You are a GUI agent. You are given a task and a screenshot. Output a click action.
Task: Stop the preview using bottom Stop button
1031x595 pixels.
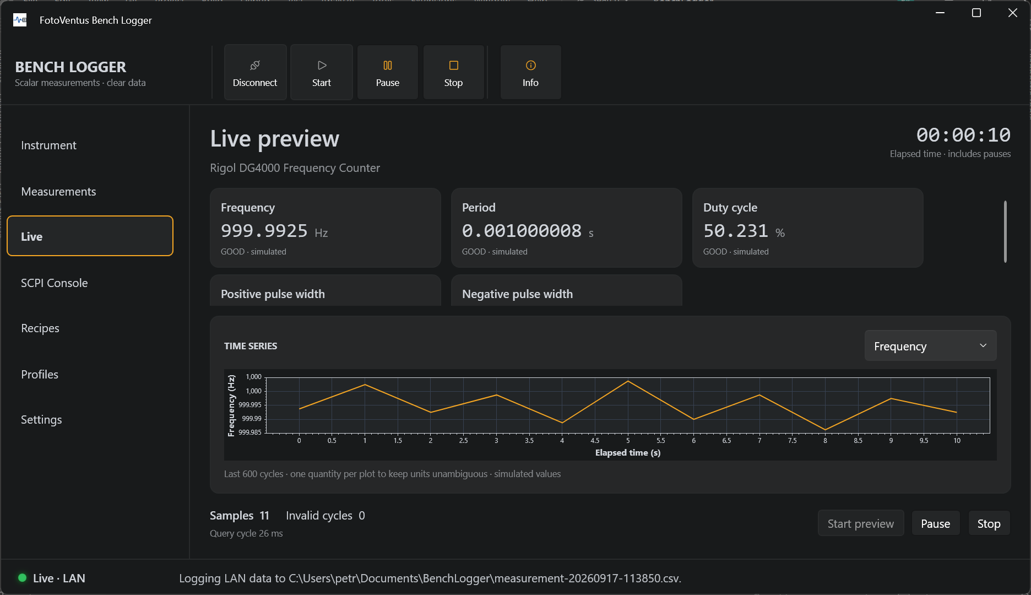pos(989,523)
